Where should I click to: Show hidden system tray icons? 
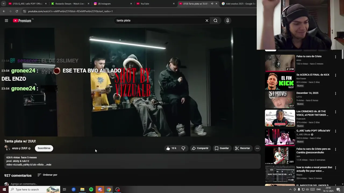[290, 190]
